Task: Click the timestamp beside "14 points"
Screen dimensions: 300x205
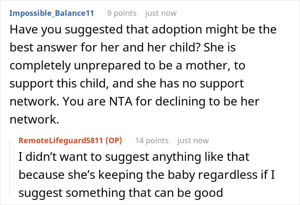Action: [x=193, y=140]
